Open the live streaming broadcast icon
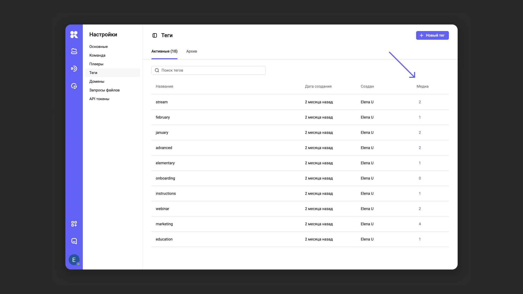The height and width of the screenshot is (294, 523). pyautogui.click(x=74, y=69)
